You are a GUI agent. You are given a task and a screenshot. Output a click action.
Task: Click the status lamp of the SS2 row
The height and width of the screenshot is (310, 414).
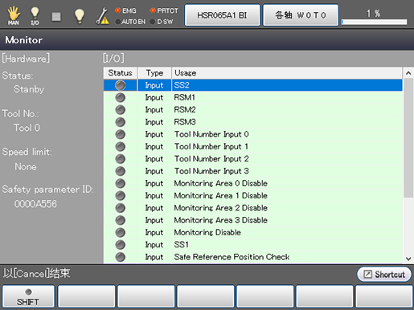(121, 85)
